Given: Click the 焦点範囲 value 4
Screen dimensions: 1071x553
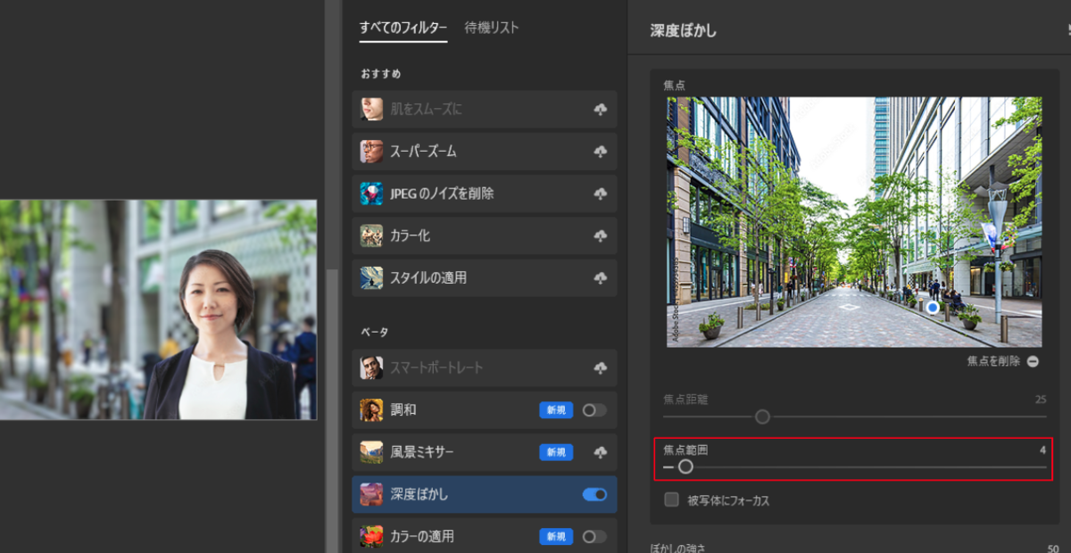Looking at the screenshot, I should point(1042,450).
